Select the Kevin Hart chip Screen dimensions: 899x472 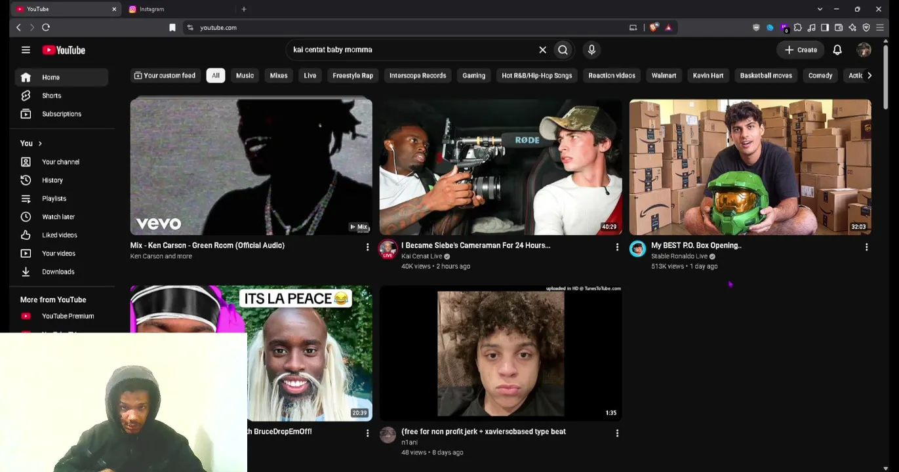pos(708,75)
